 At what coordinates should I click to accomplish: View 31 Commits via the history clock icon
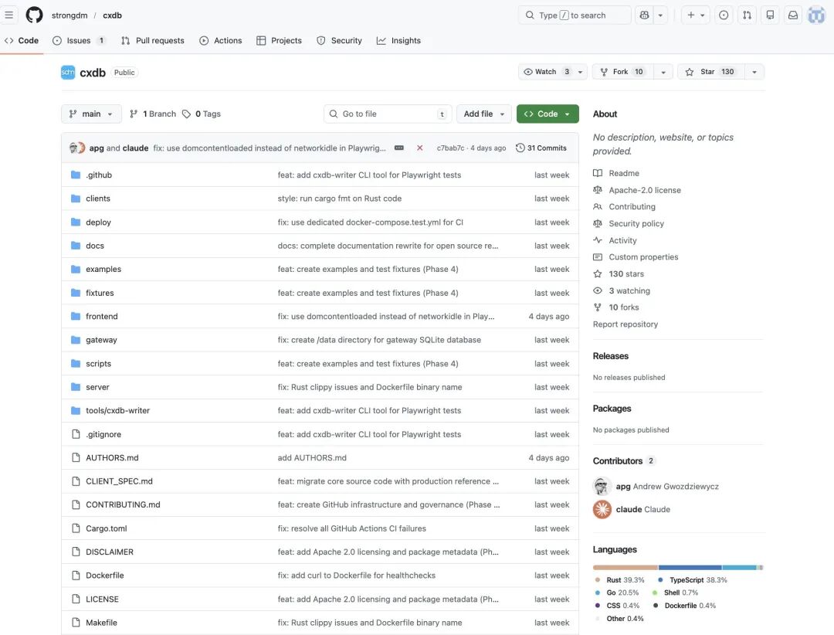point(541,148)
